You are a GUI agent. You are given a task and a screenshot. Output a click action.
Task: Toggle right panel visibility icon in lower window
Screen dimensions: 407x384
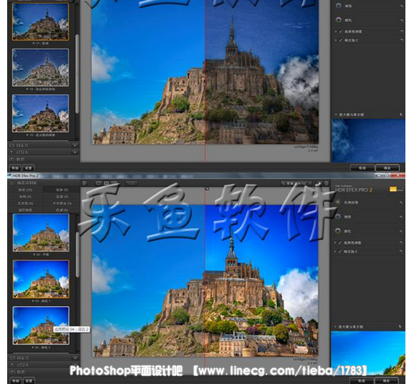327,184
